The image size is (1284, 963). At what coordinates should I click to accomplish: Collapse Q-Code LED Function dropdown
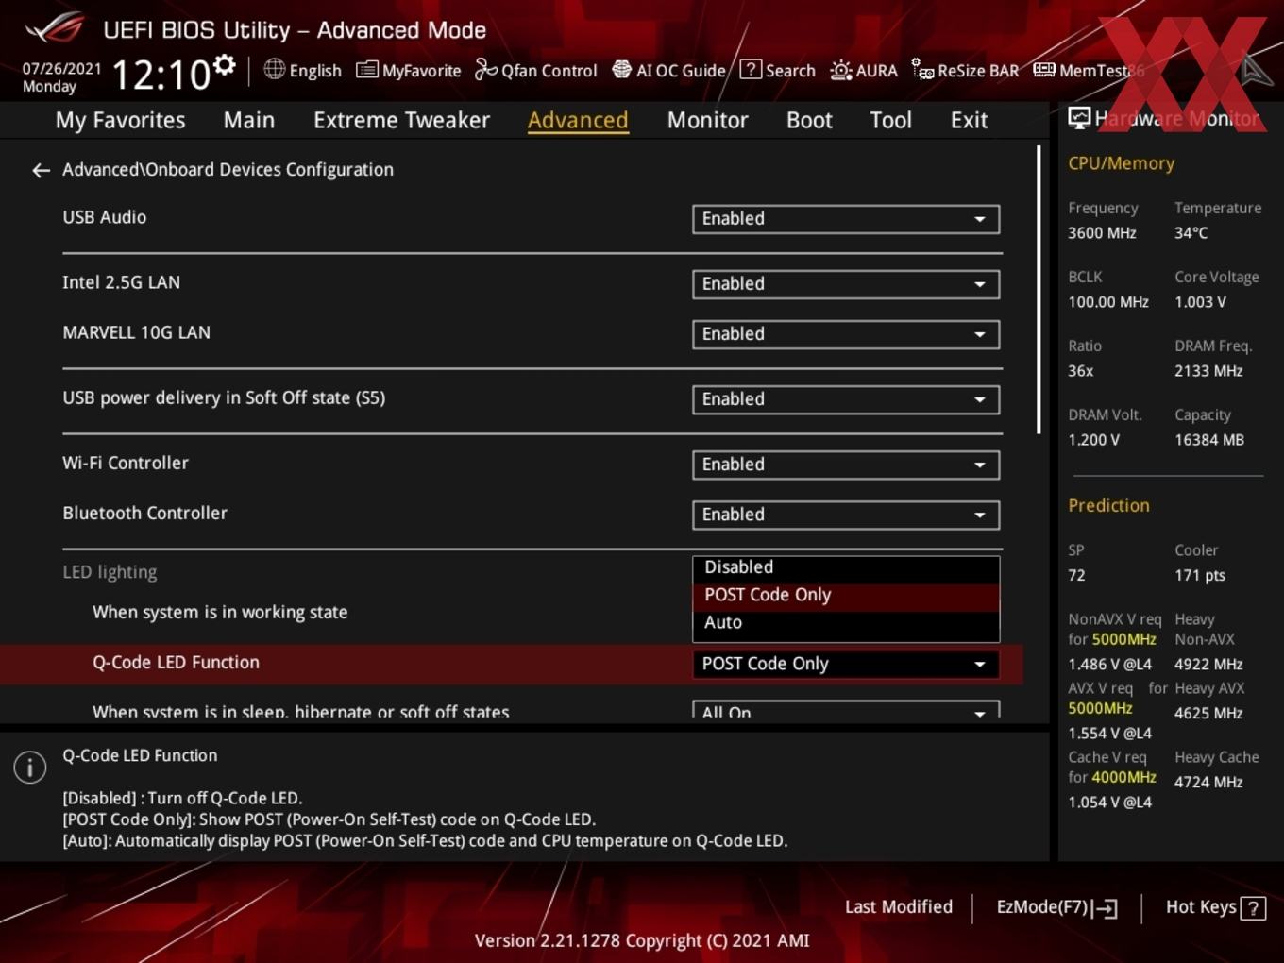click(846, 665)
